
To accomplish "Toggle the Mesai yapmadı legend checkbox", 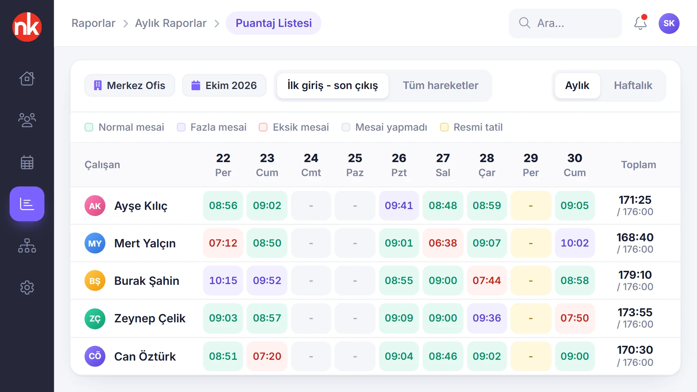I will [346, 127].
